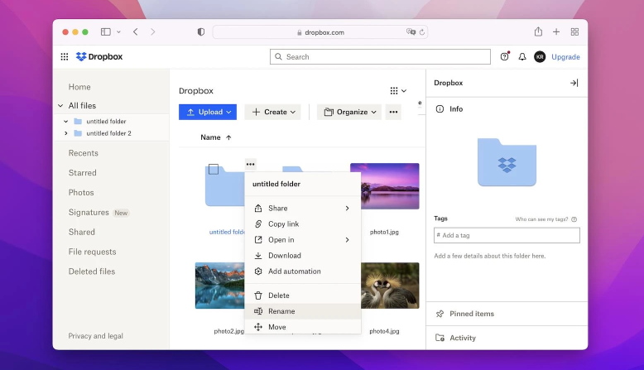This screenshot has width=644, height=370.
Task: Open the Dropbox app grid launcher icon
Action: click(x=65, y=56)
